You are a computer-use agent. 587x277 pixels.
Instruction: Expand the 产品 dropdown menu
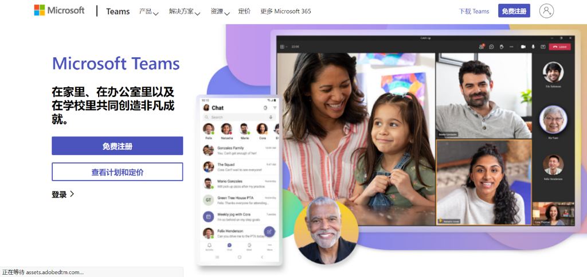(x=149, y=11)
